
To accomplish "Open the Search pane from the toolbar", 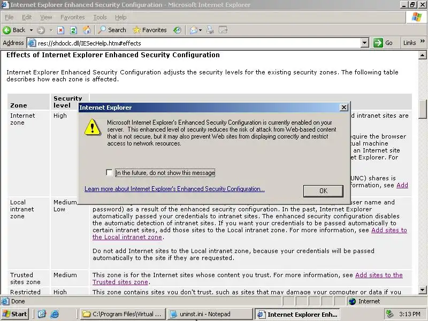I will [112, 30].
